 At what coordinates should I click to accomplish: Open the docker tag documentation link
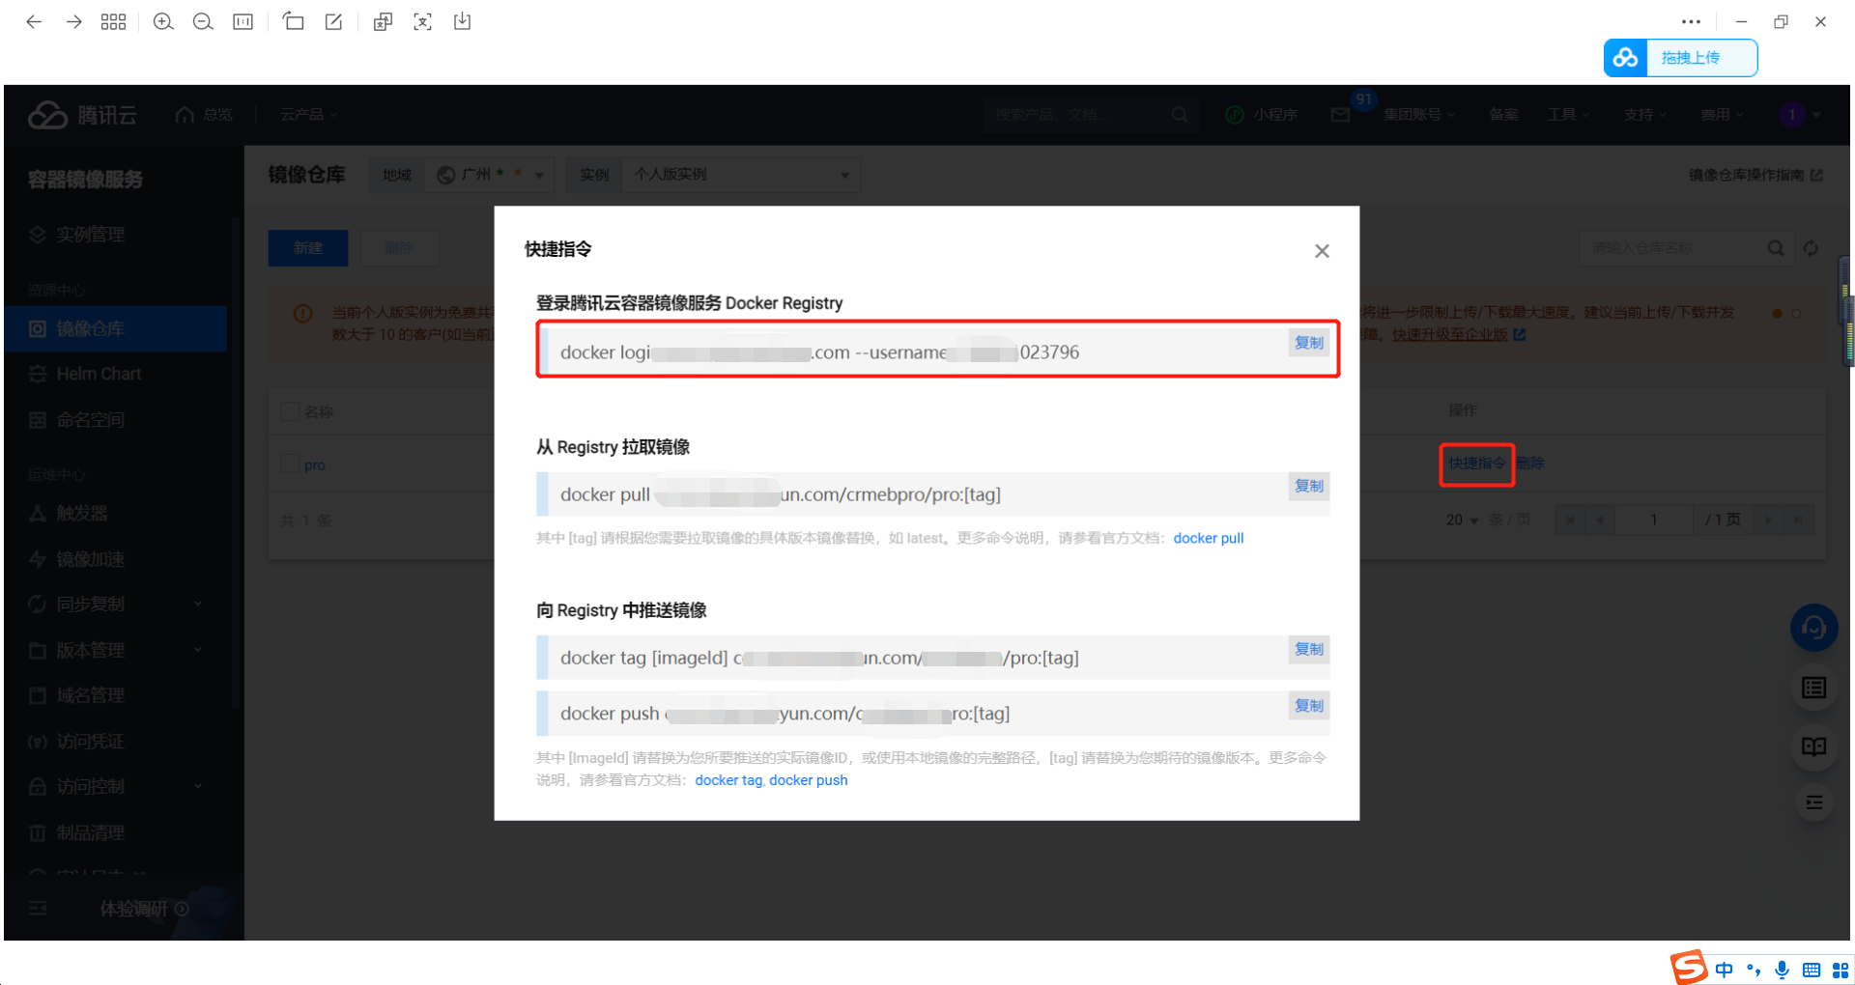point(728,780)
